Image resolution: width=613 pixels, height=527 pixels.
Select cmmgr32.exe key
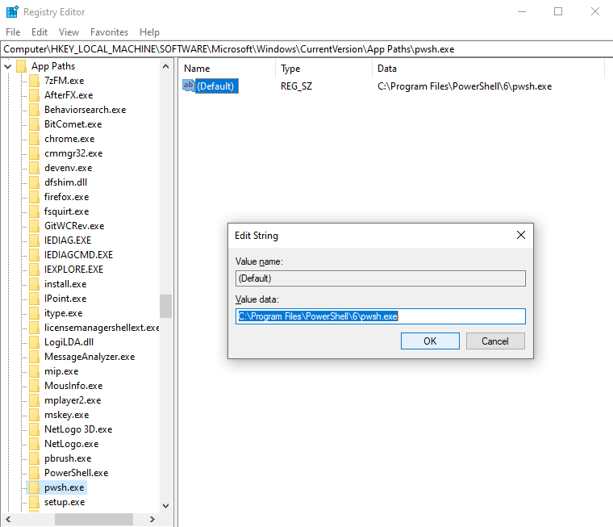pyautogui.click(x=73, y=153)
